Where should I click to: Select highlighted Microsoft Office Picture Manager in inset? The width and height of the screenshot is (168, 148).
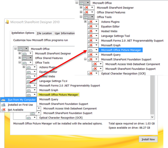coord(121,50)
